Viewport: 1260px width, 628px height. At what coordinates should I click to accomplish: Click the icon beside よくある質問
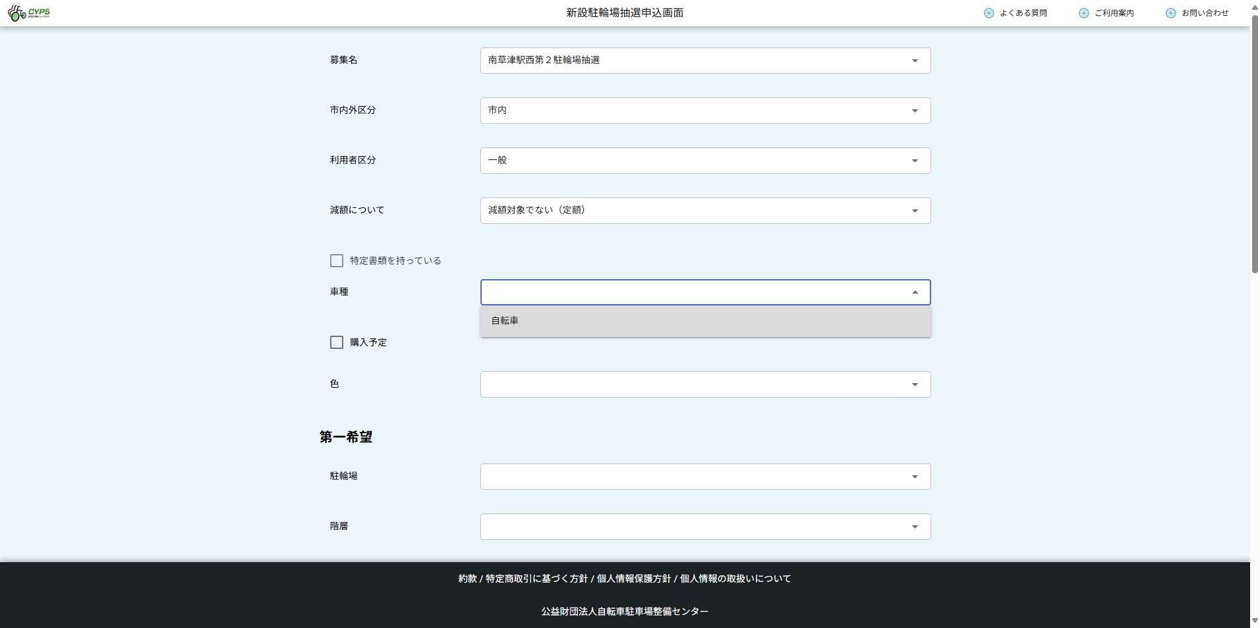coord(988,13)
